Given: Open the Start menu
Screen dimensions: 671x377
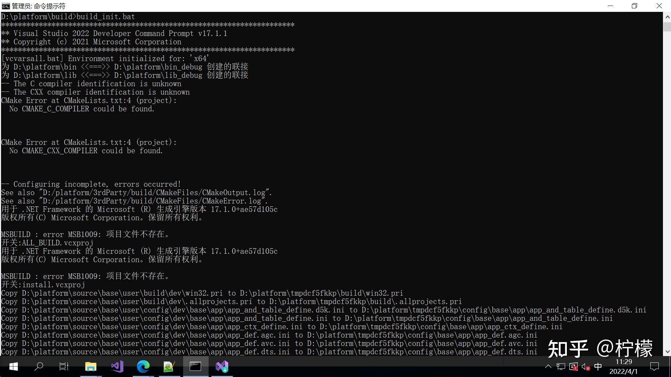Looking at the screenshot, I should pos(13,367).
